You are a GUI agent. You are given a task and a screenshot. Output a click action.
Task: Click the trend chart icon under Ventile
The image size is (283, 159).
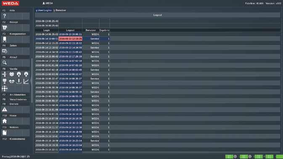(26, 81)
